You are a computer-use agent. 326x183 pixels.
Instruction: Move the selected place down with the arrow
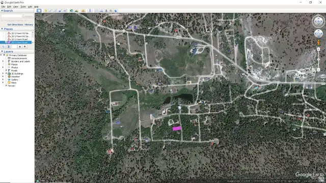pos(25,47)
